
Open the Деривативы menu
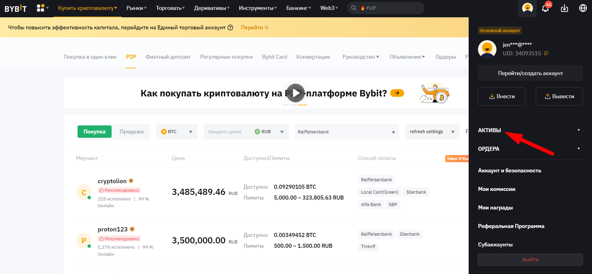click(x=211, y=8)
